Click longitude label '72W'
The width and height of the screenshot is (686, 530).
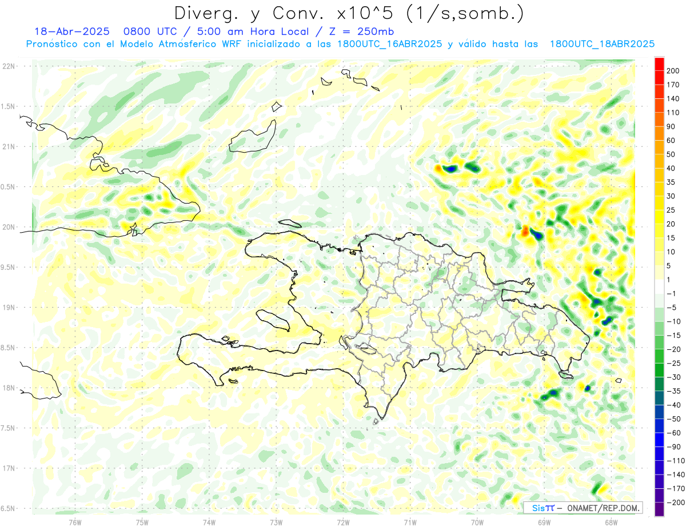coord(343,522)
